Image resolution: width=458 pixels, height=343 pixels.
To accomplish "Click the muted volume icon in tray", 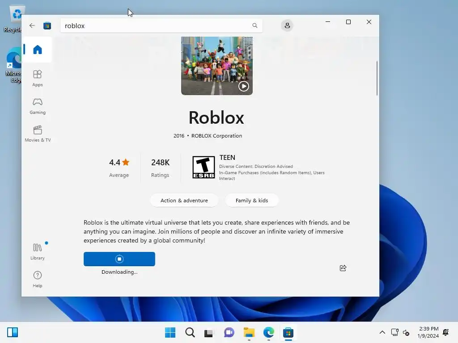I will [x=406, y=332].
